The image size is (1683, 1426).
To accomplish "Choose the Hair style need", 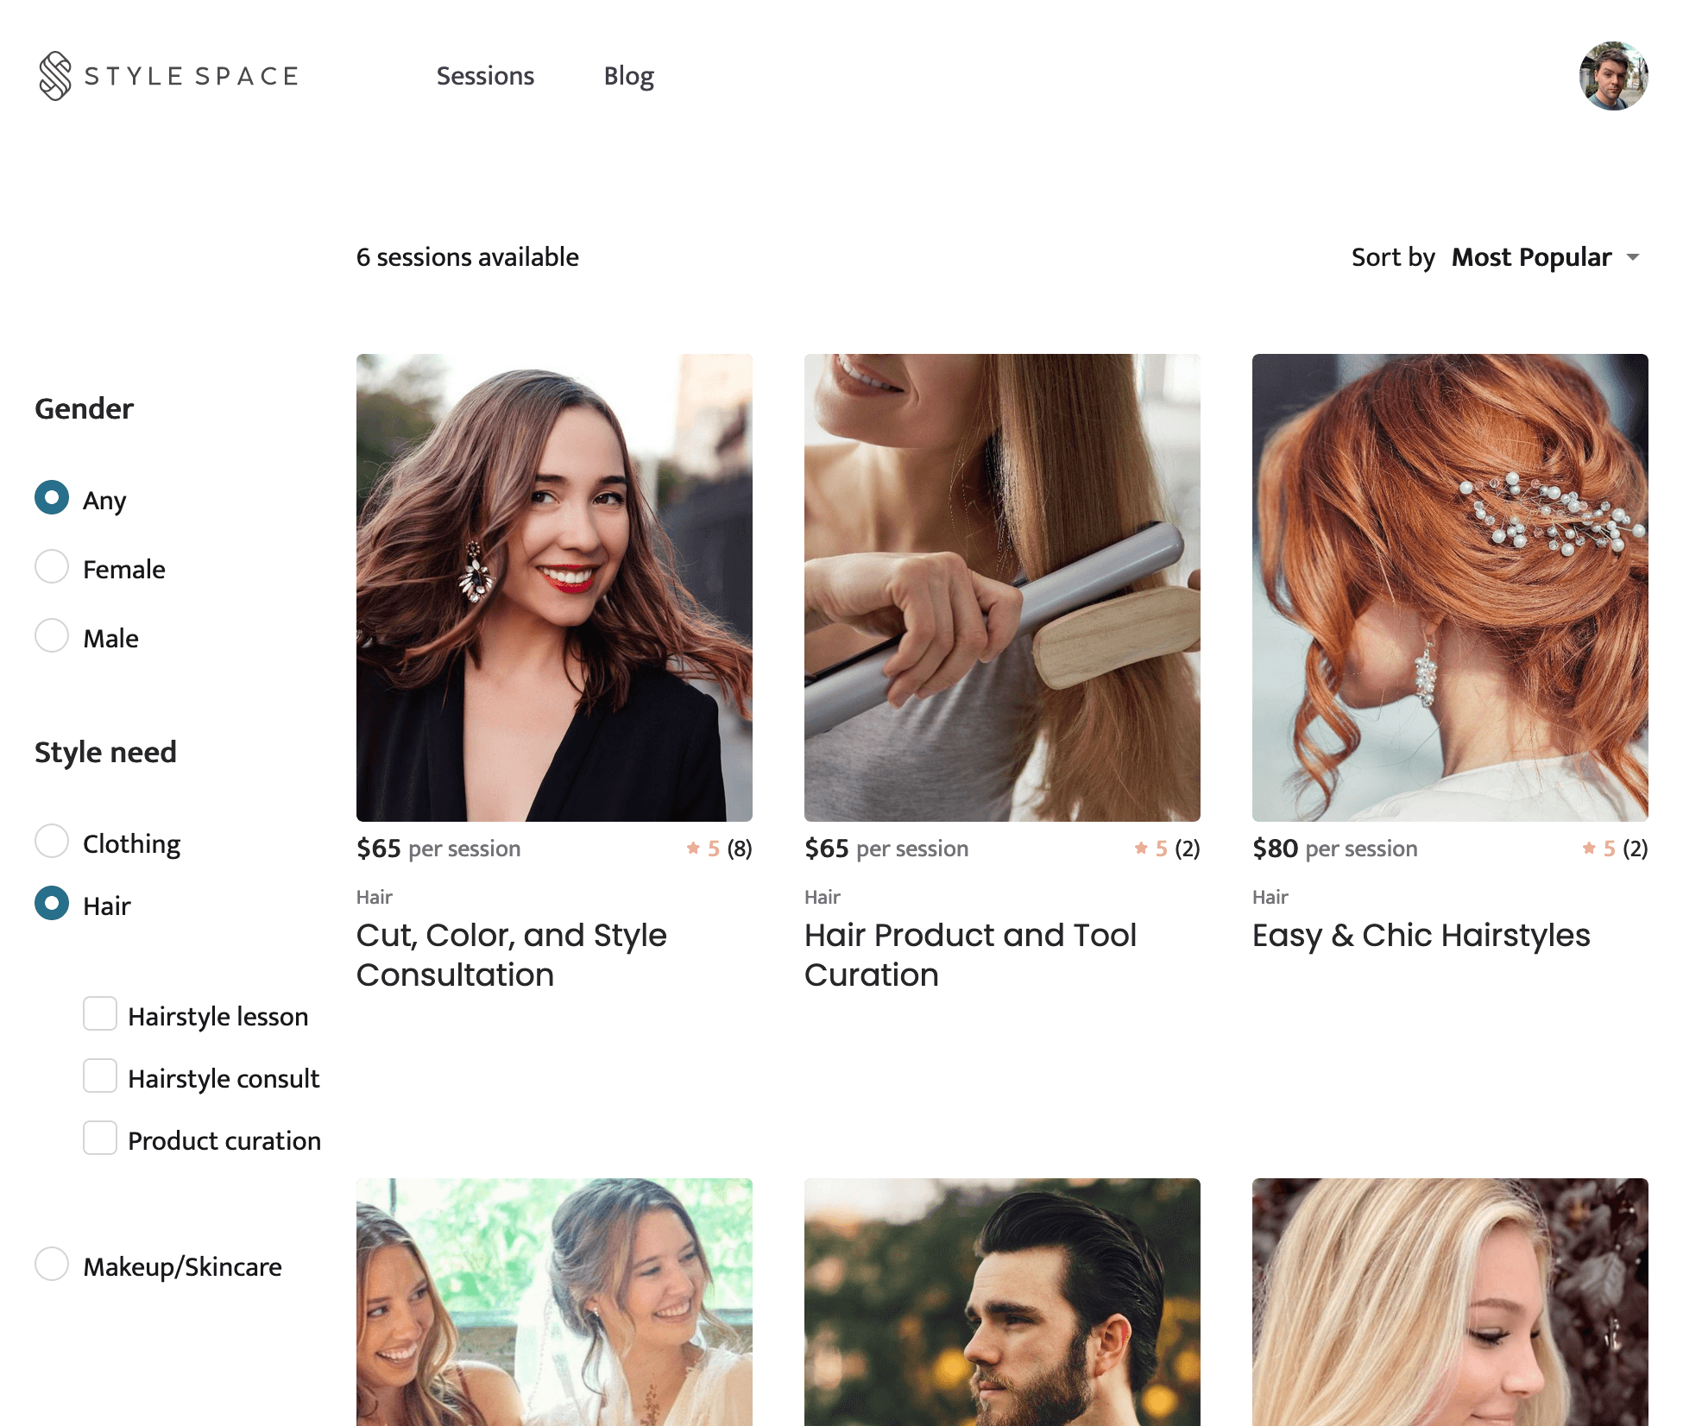I will pos(52,904).
